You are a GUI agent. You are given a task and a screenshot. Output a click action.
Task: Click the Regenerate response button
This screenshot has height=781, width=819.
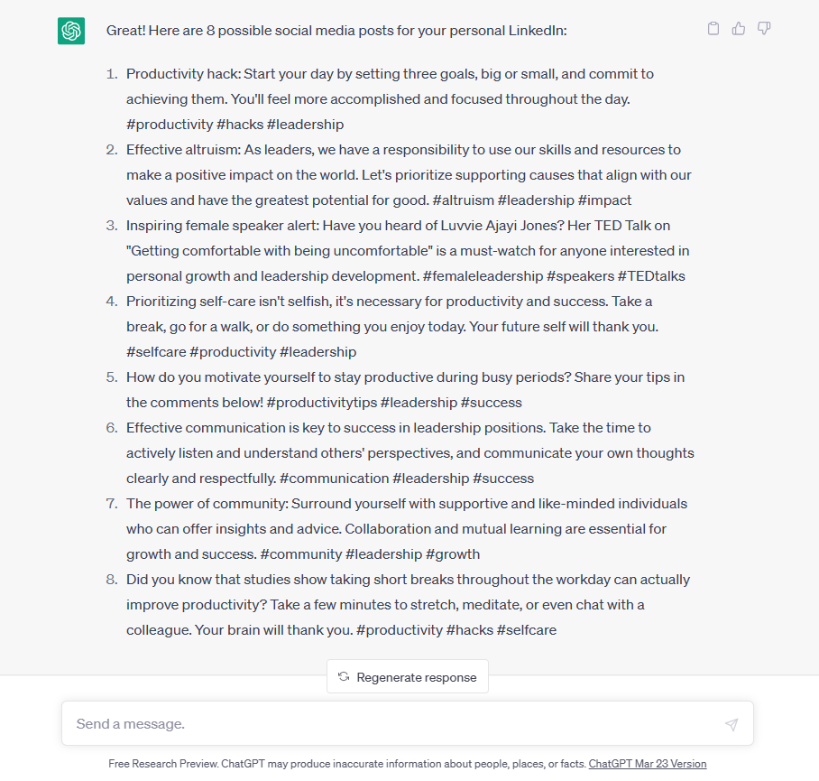[408, 677]
